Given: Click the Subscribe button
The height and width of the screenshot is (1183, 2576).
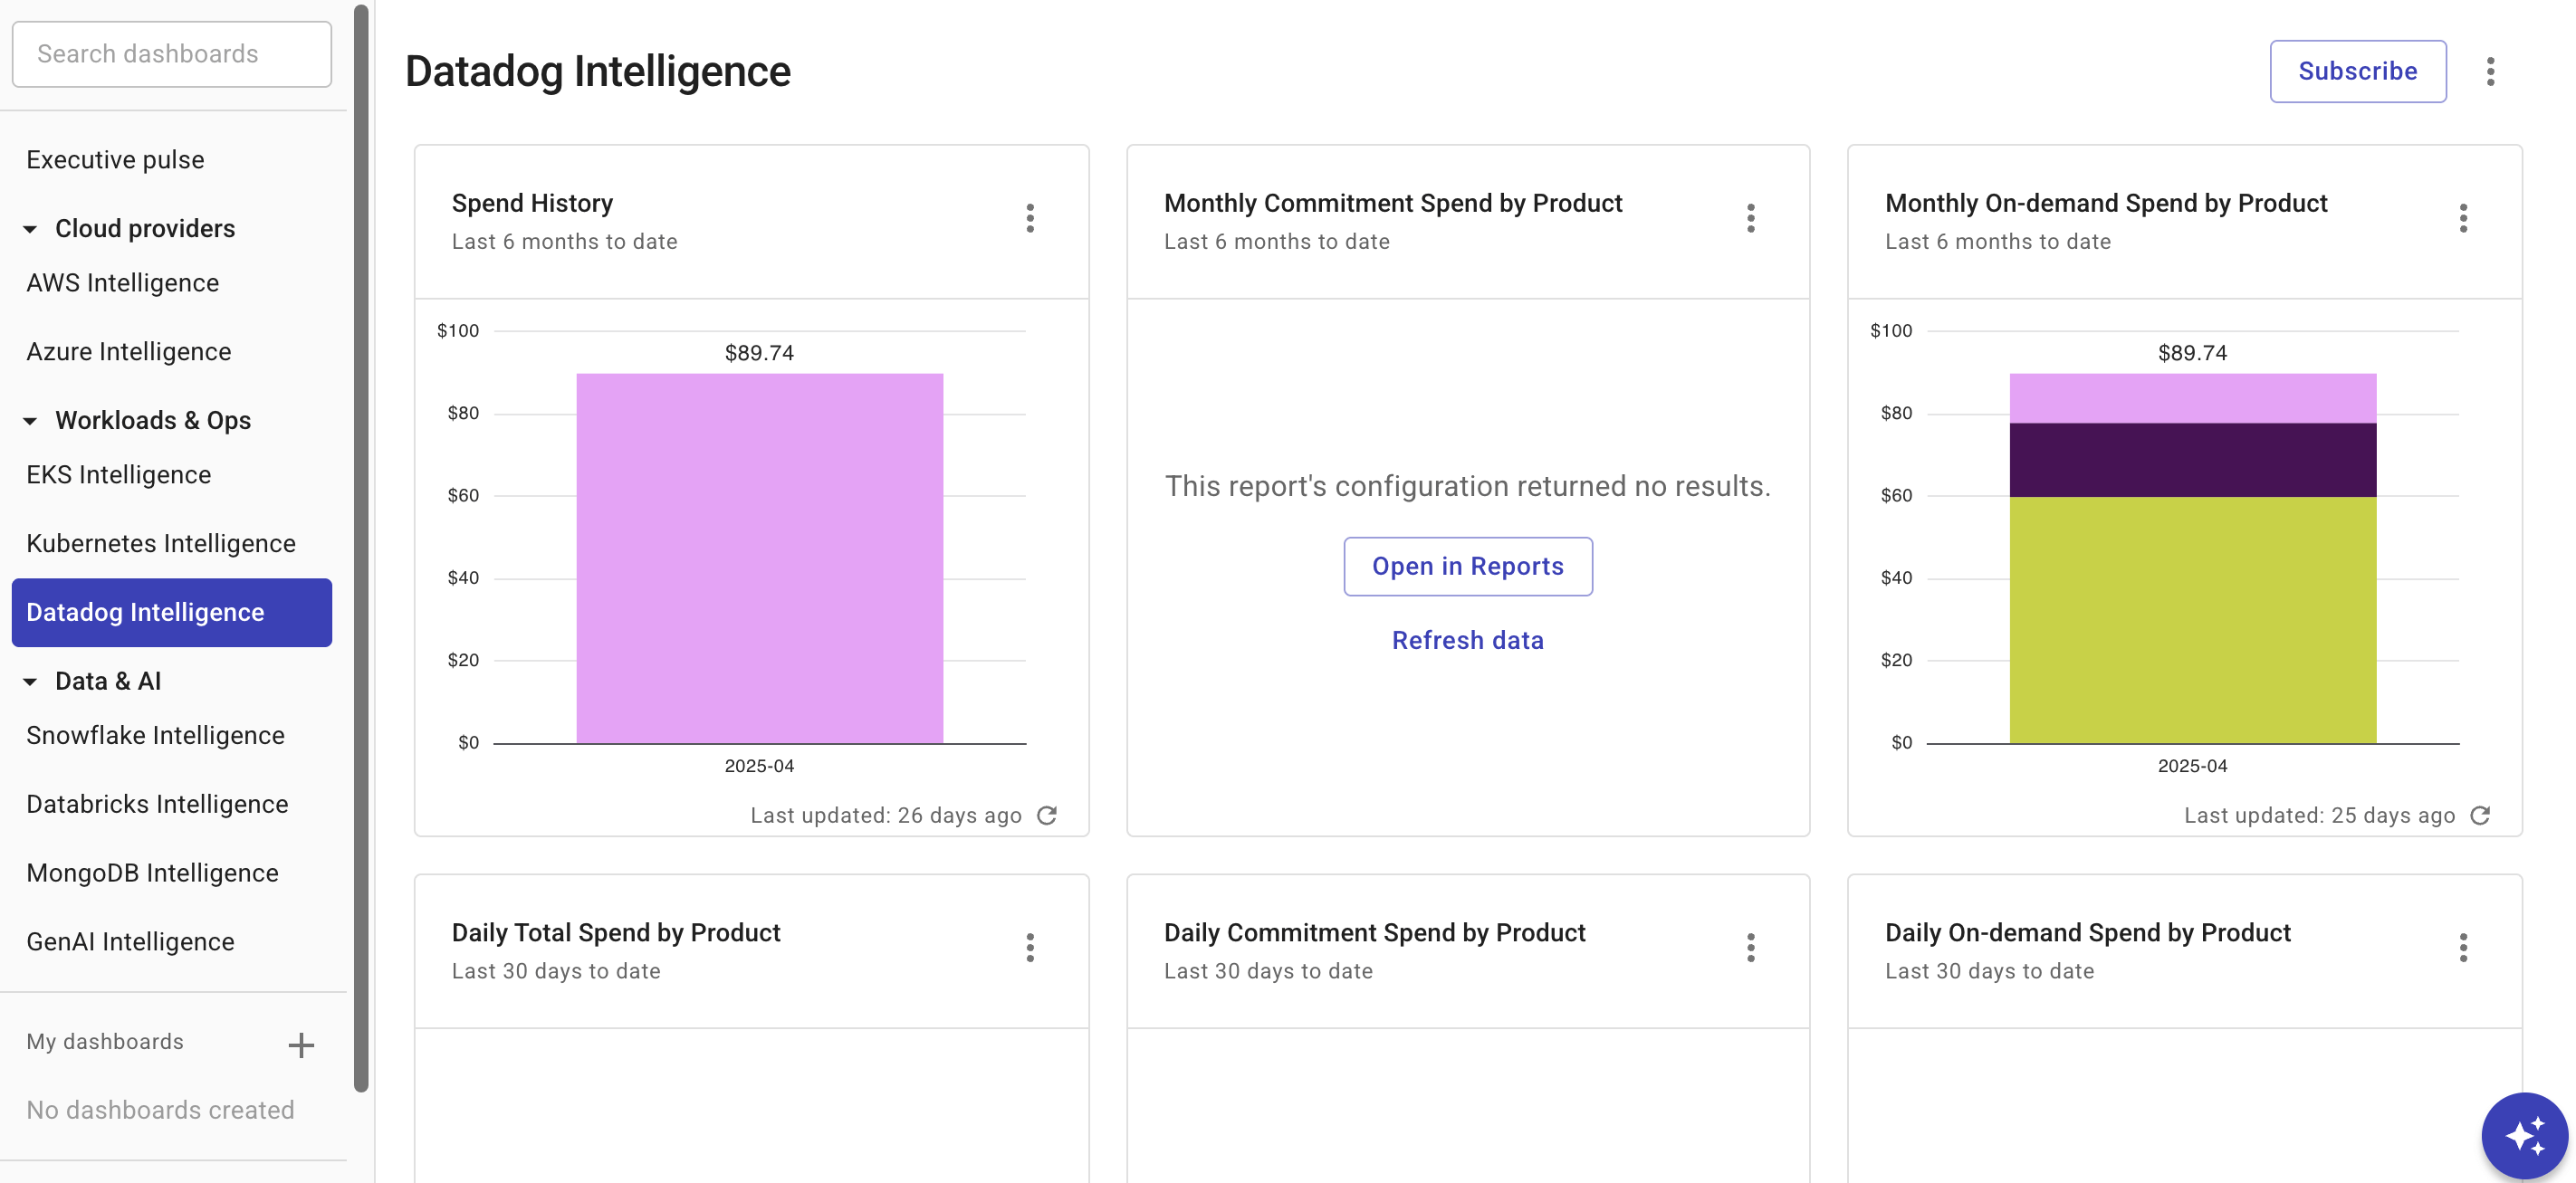Looking at the screenshot, I should click(x=2358, y=71).
